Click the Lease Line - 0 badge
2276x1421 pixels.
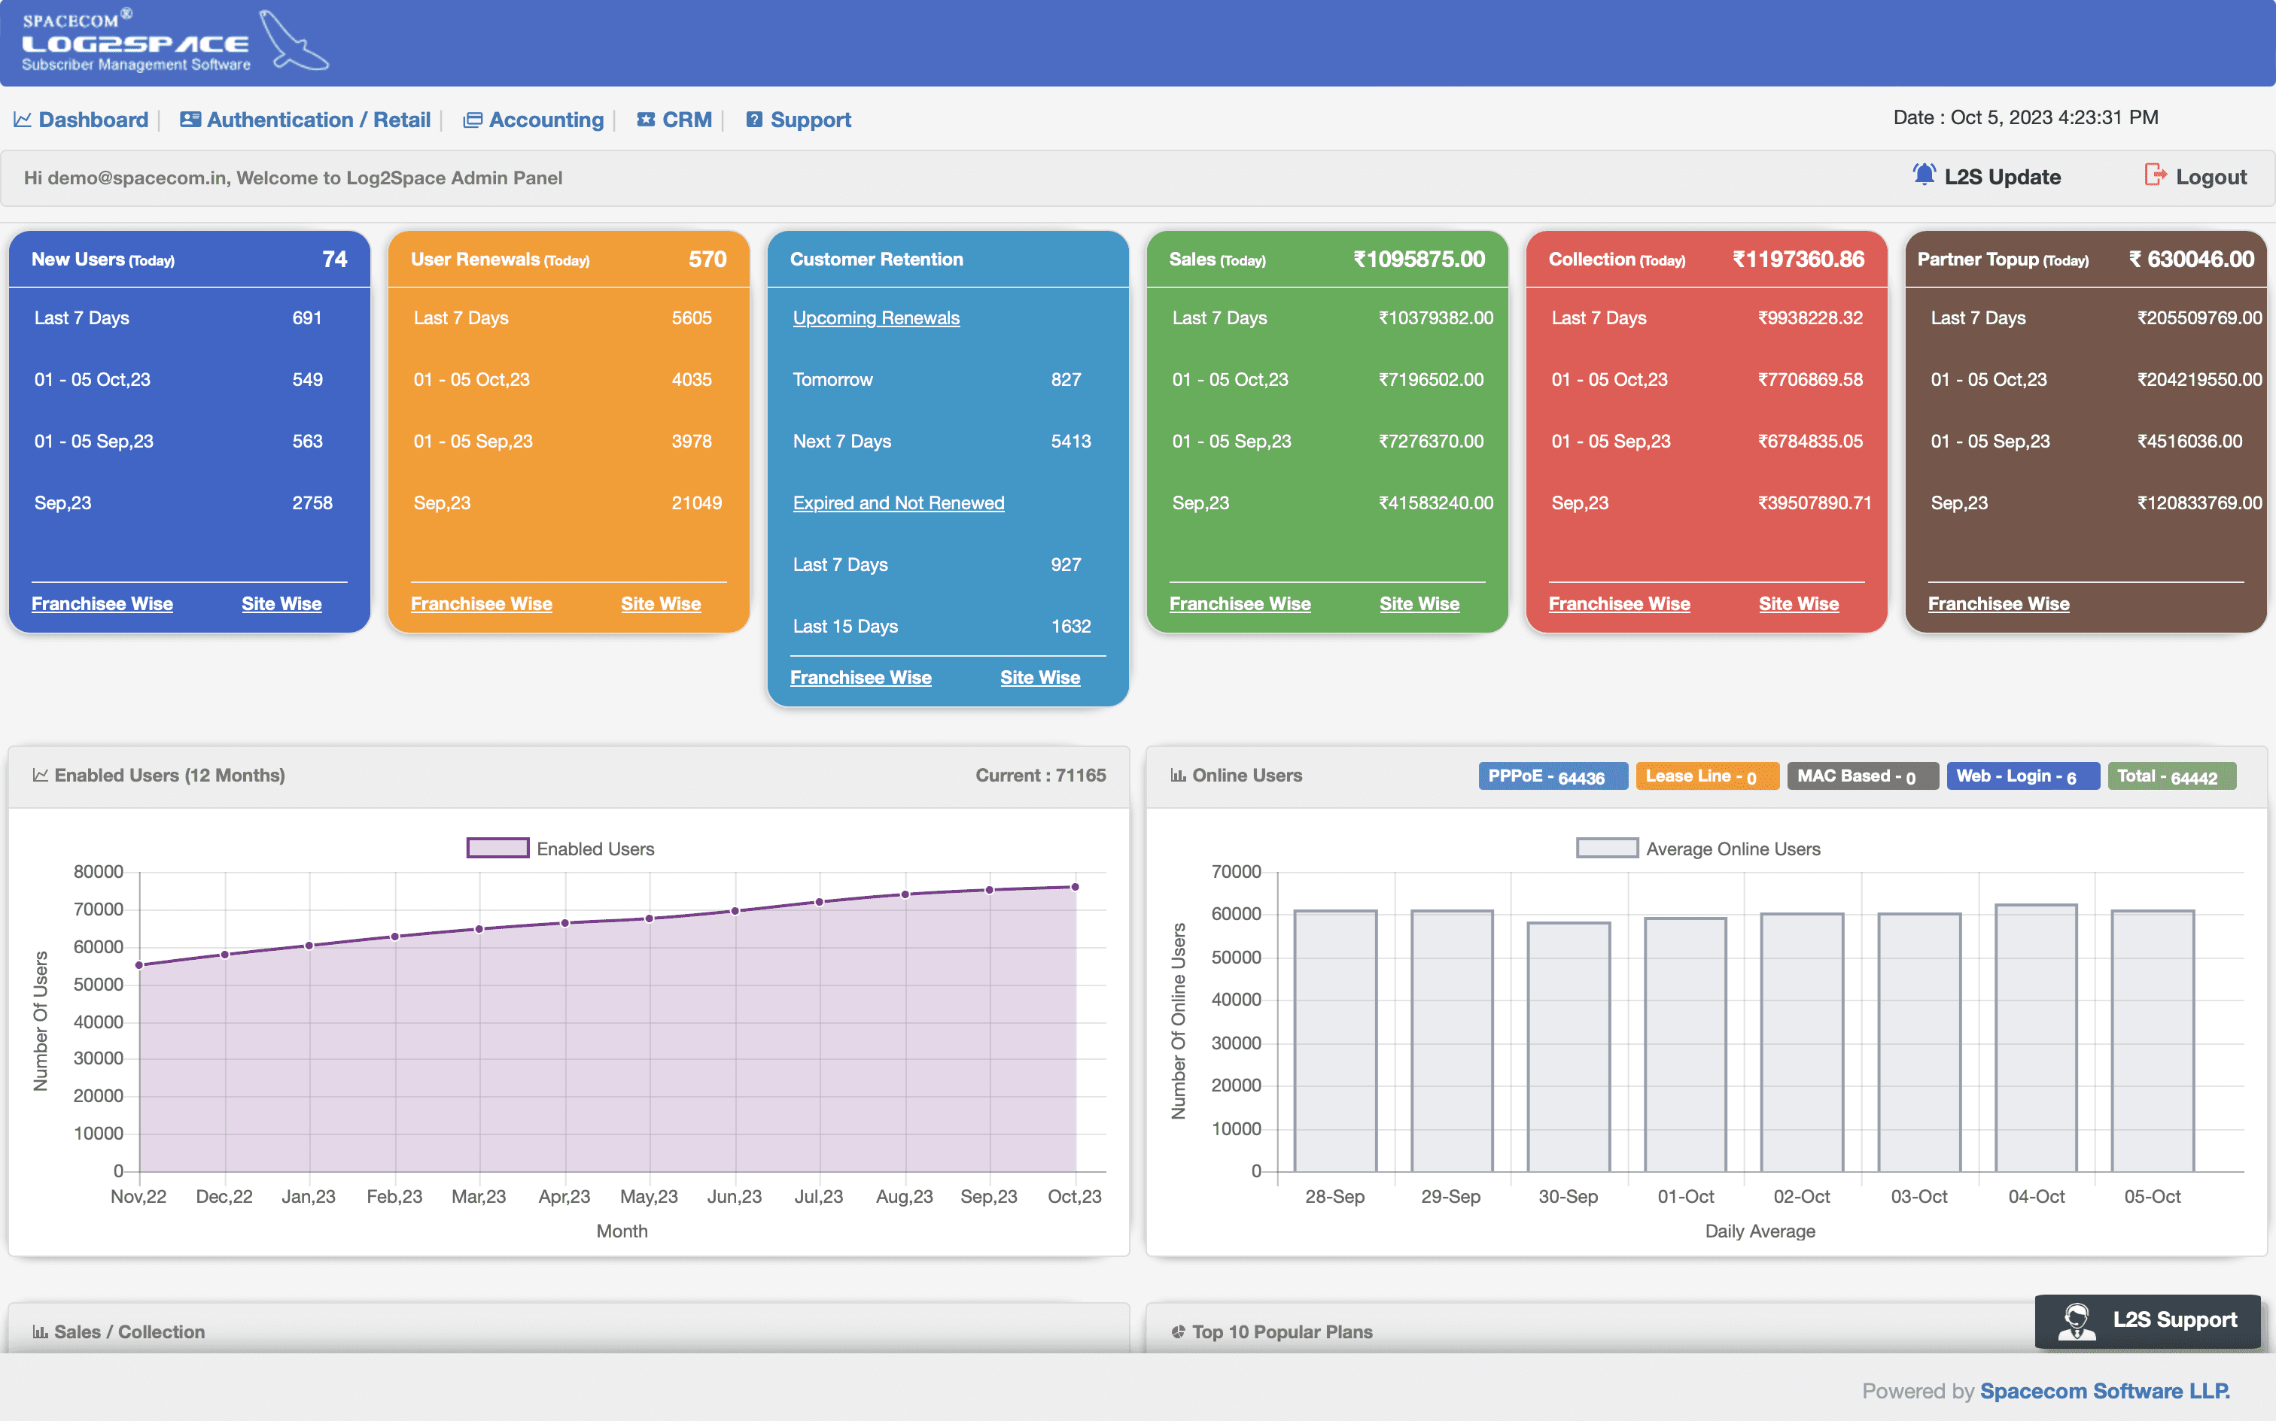[x=1707, y=776]
